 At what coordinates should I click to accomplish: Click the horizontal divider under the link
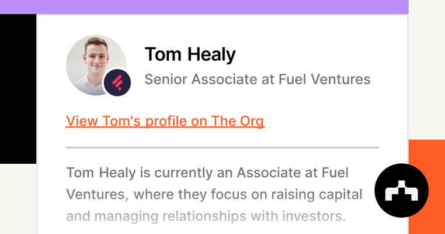click(222, 147)
